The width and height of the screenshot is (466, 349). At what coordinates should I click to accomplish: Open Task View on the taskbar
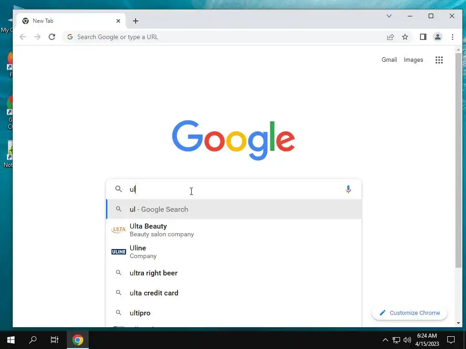tap(55, 340)
